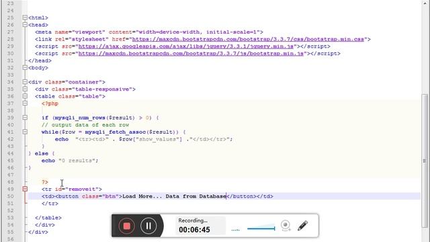The width and height of the screenshot is (430, 242).
Task: Click line number 50 in the gutter
Action: point(11,196)
